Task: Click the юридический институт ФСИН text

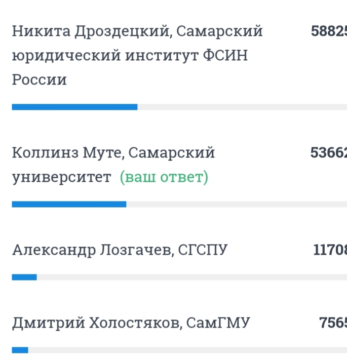Action: click(x=130, y=56)
